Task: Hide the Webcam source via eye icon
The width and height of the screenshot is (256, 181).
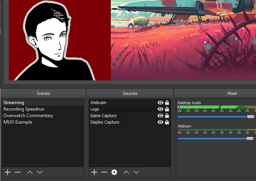Action: [160, 103]
